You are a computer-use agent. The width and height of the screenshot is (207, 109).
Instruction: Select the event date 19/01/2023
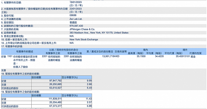(x=76, y=2)
